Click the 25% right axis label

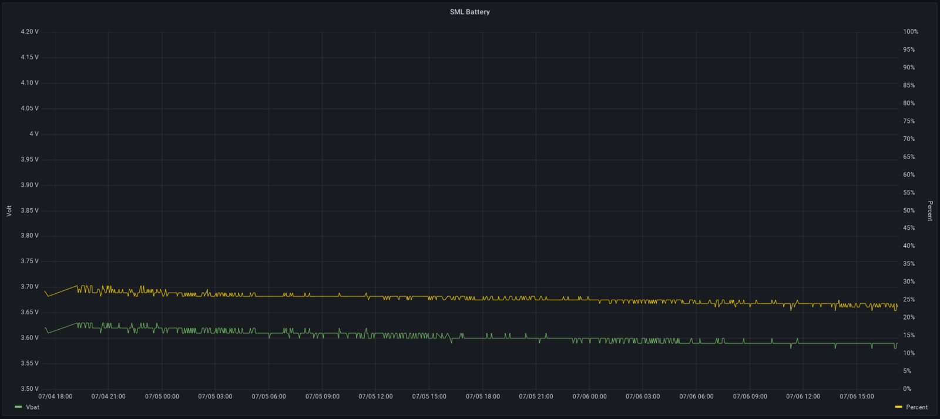coord(909,300)
